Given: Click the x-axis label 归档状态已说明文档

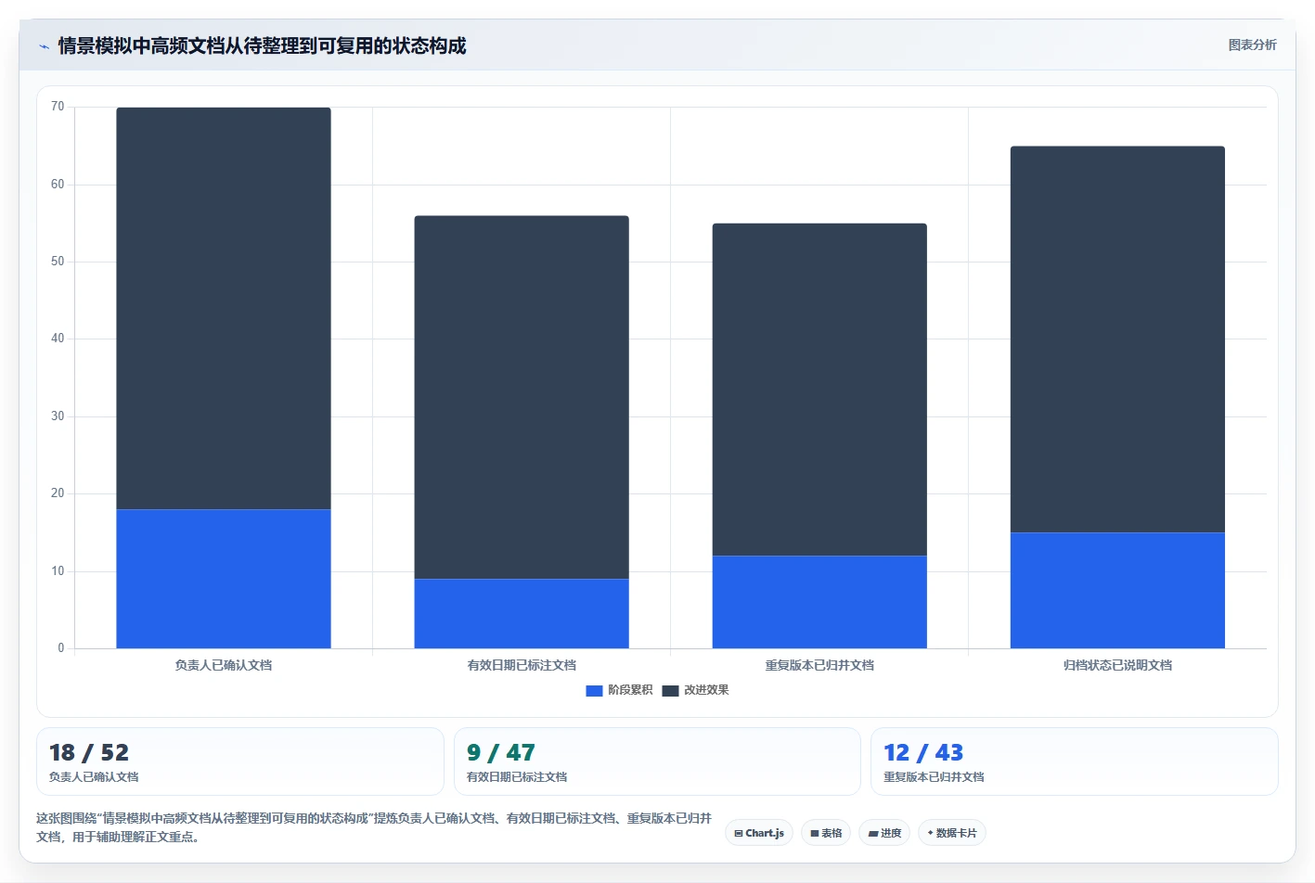Looking at the screenshot, I should pos(1117,665).
